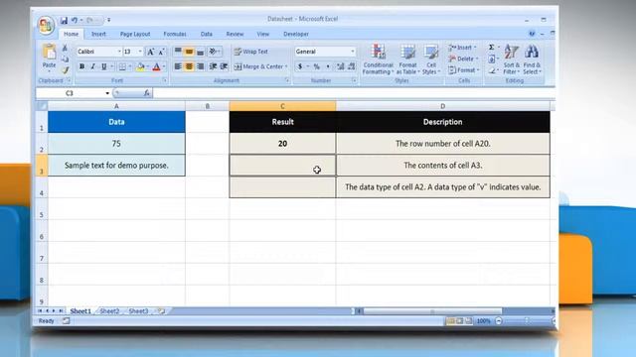636x357 pixels.
Task: Open Format as Table gallery
Action: pos(407,59)
